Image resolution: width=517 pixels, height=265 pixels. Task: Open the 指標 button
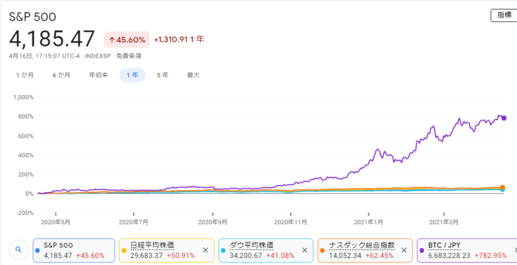504,16
